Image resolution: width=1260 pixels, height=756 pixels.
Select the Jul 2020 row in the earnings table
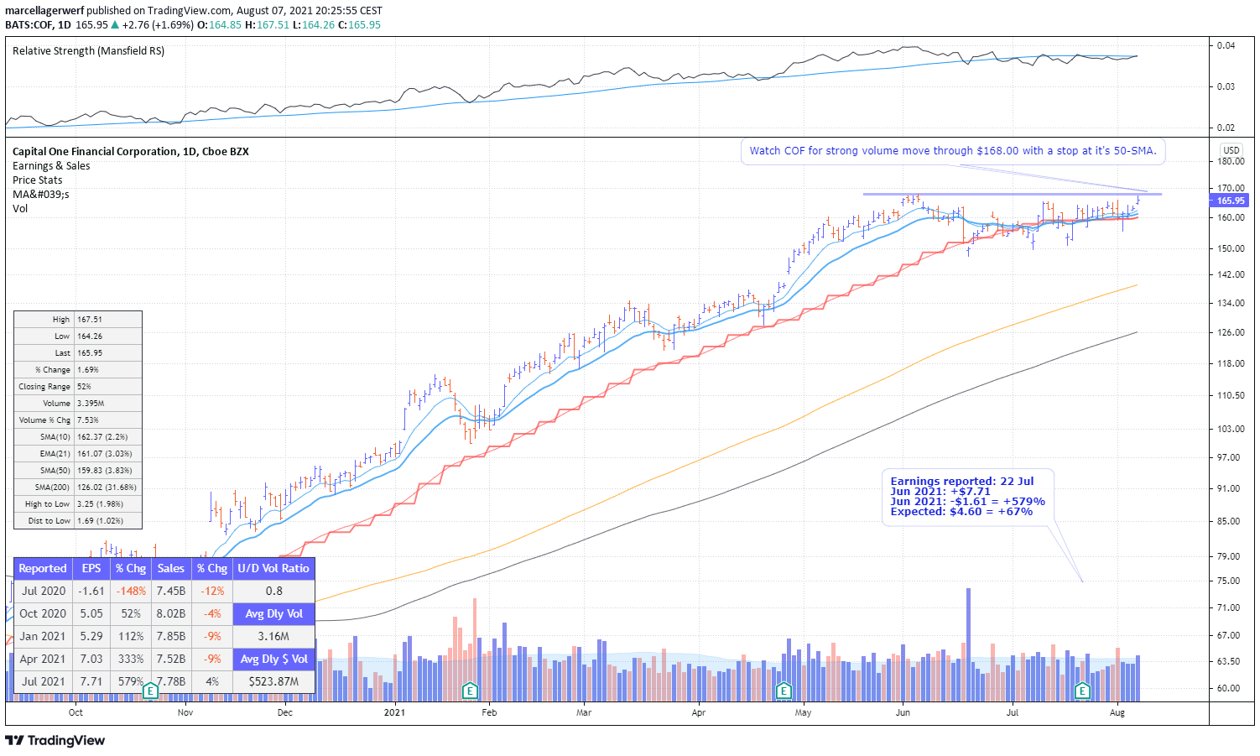tap(123, 592)
